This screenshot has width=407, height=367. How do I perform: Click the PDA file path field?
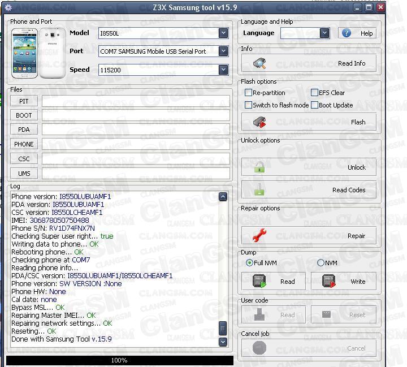pos(136,129)
